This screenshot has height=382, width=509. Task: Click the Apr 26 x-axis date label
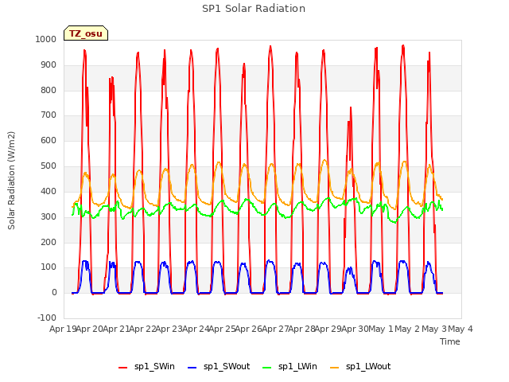[x=249, y=329]
